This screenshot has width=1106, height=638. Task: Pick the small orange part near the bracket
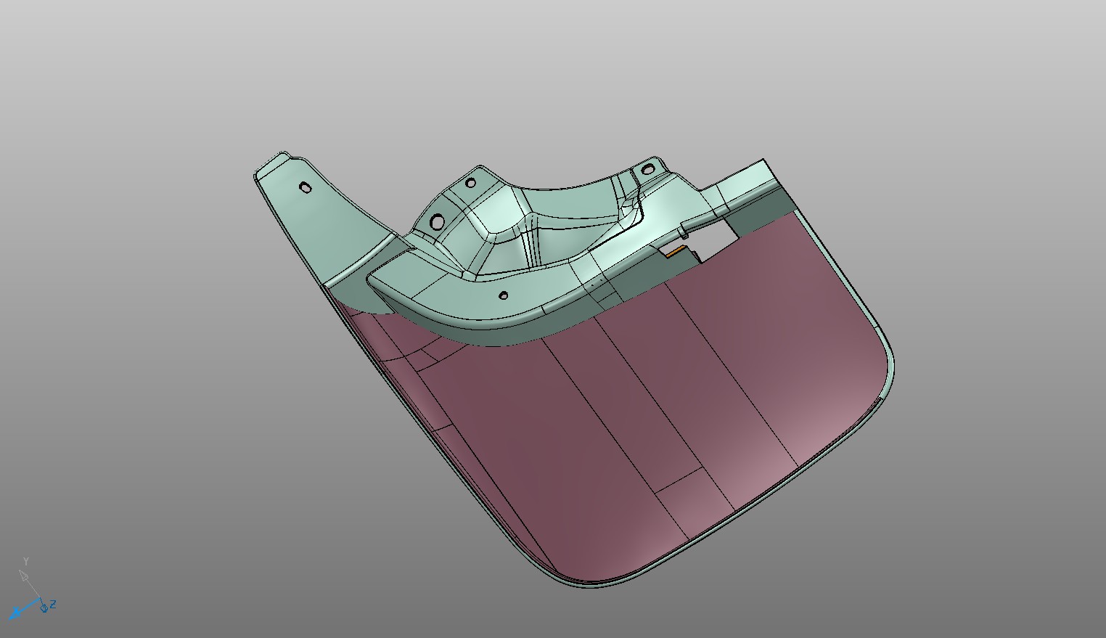(x=676, y=250)
